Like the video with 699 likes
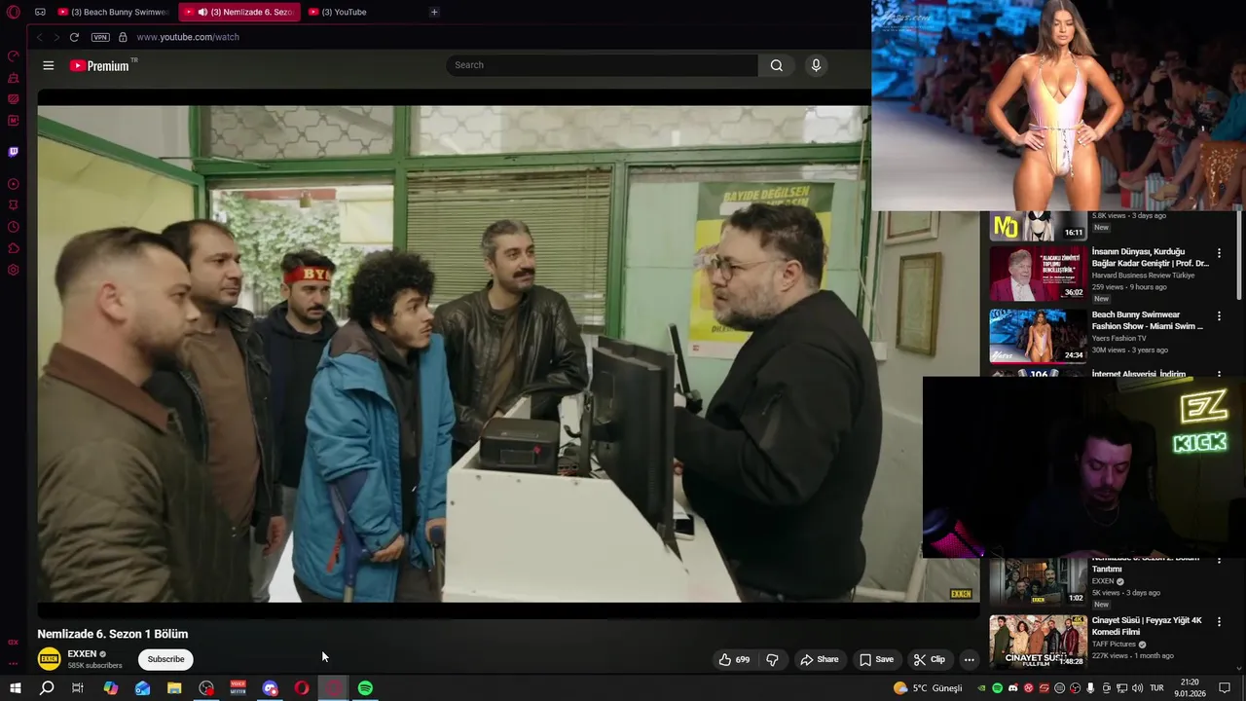The image size is (1246, 701). (x=734, y=659)
